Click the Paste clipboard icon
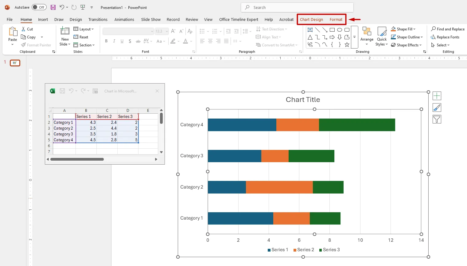 (x=13, y=32)
